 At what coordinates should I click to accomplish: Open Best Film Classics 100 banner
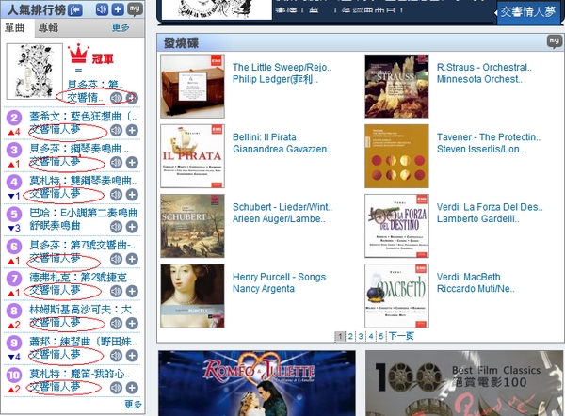click(x=465, y=383)
